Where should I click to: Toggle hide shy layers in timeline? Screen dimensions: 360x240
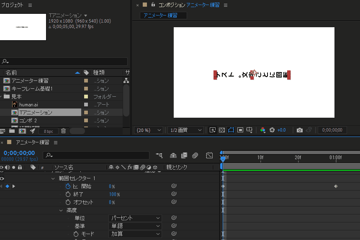click(x=173, y=155)
